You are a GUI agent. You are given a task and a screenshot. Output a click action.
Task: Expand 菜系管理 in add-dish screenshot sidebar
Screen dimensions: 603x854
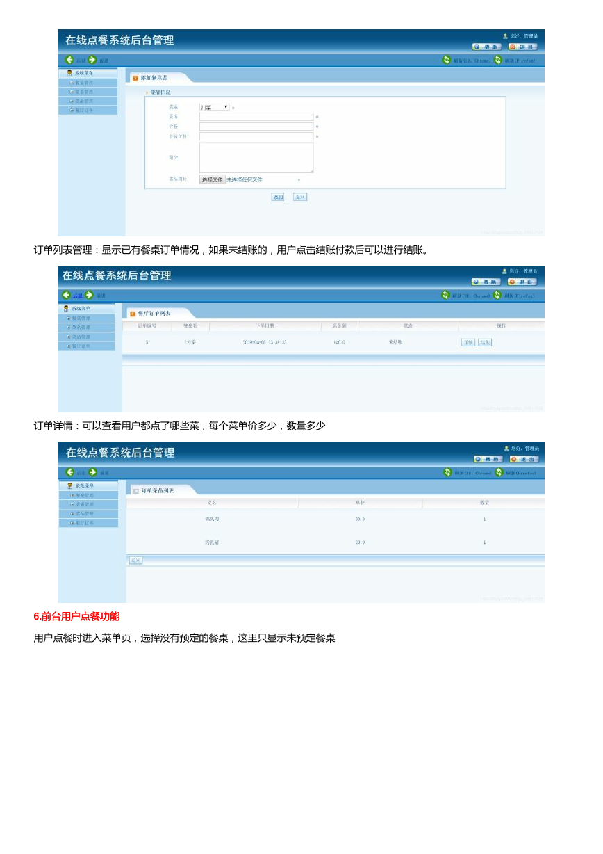coord(72,92)
